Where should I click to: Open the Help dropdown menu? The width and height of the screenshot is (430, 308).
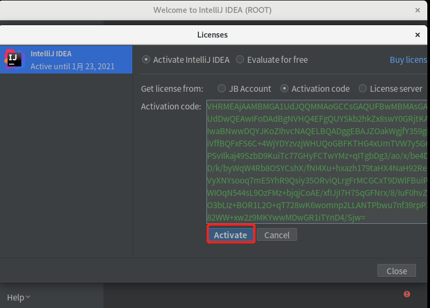[18, 297]
